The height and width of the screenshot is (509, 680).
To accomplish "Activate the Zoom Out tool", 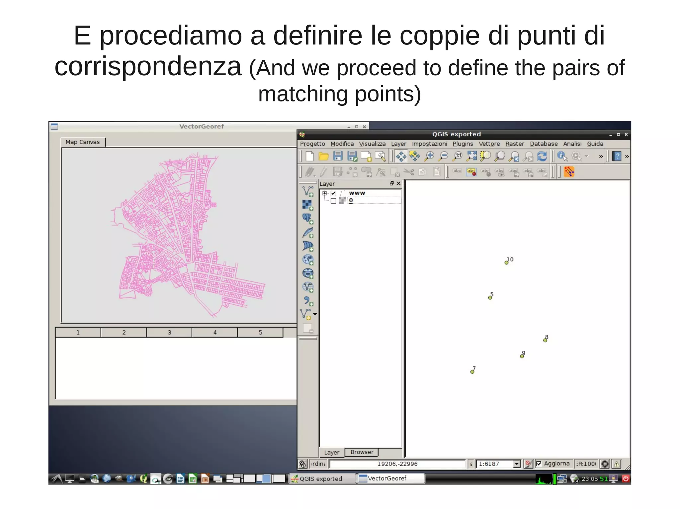I will tap(443, 156).
